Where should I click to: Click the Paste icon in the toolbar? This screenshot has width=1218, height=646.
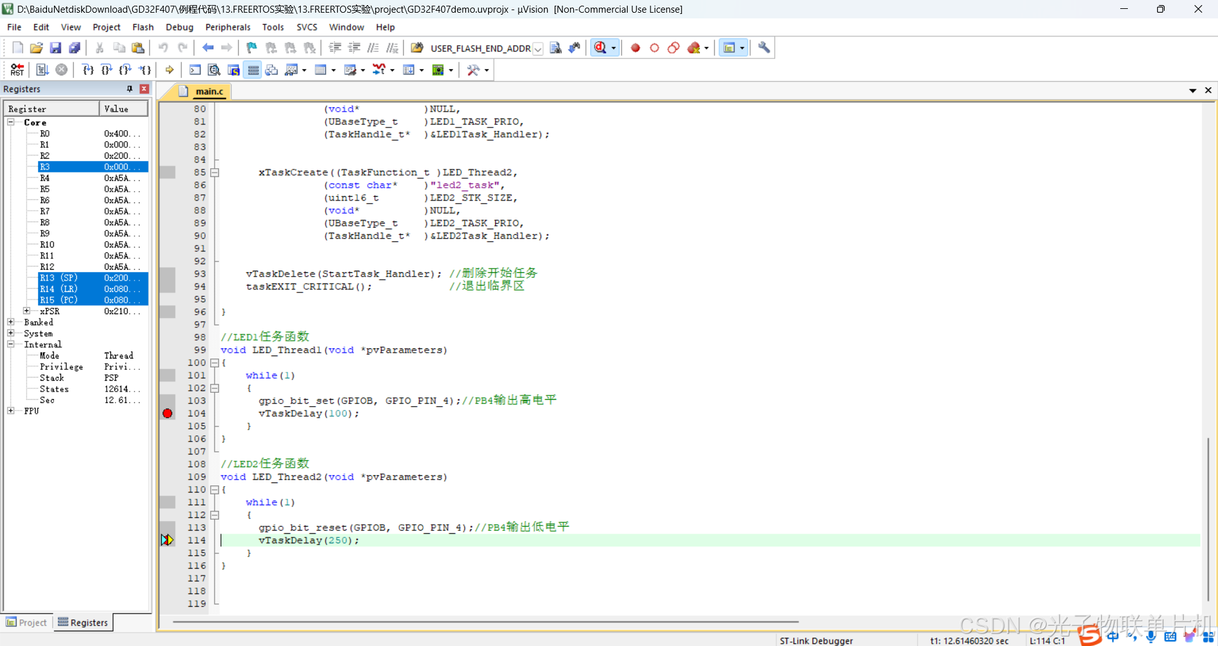point(138,48)
